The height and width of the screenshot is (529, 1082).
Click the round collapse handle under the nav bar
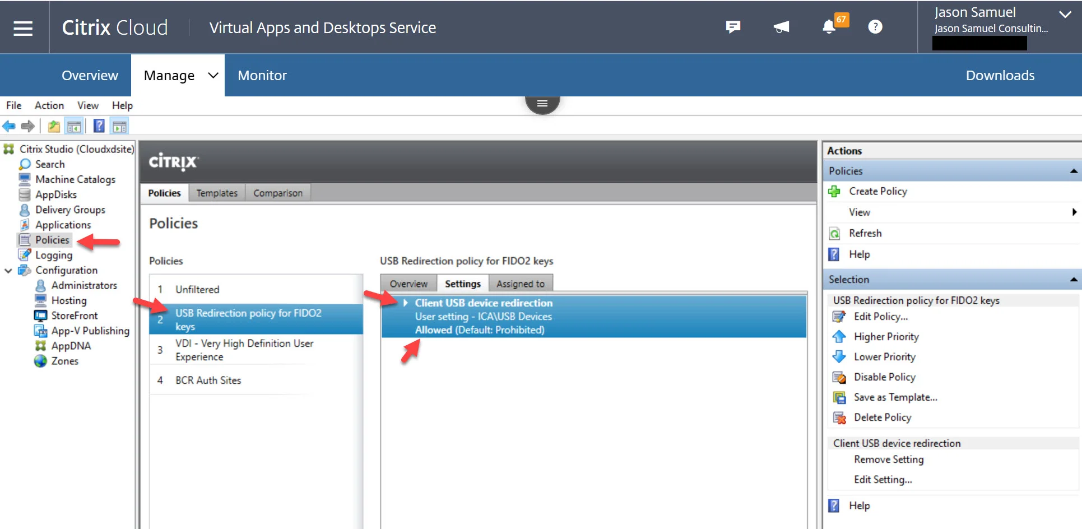pyautogui.click(x=542, y=104)
